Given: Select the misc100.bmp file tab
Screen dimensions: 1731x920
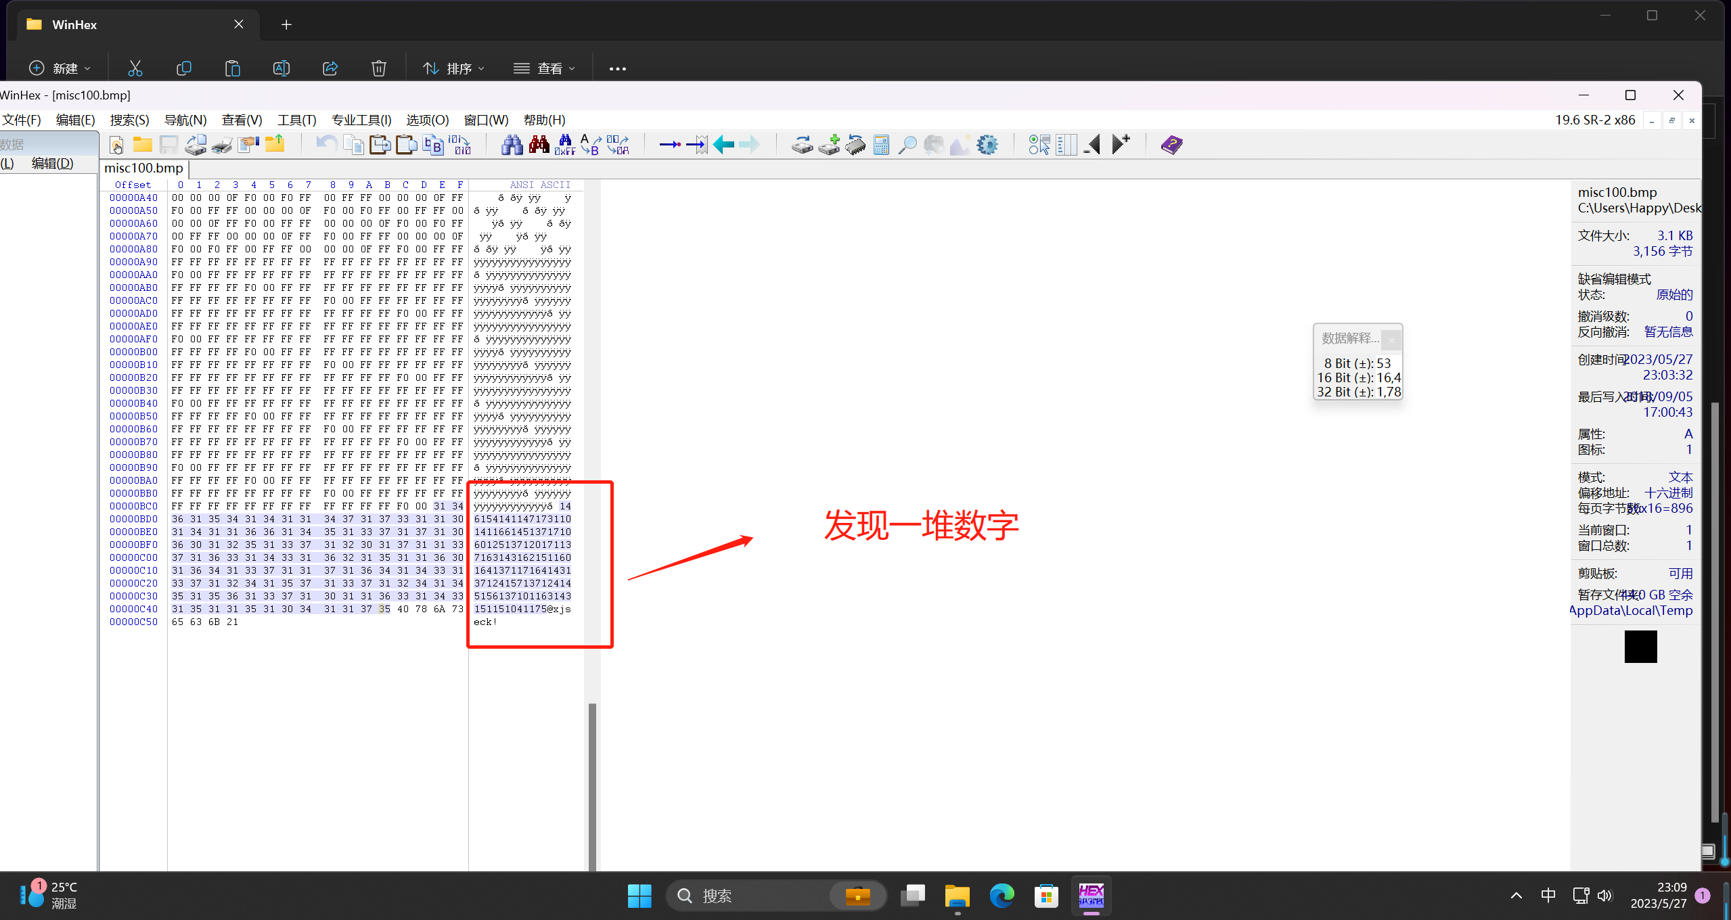Looking at the screenshot, I should (143, 168).
